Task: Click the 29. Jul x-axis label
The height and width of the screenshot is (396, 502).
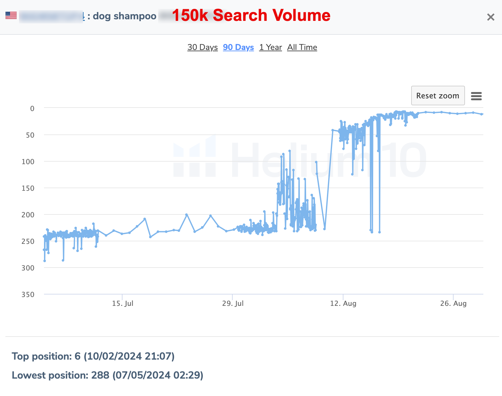Action: coord(233,303)
